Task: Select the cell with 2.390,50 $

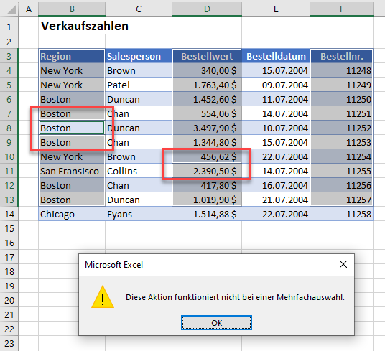Action: pos(207,171)
